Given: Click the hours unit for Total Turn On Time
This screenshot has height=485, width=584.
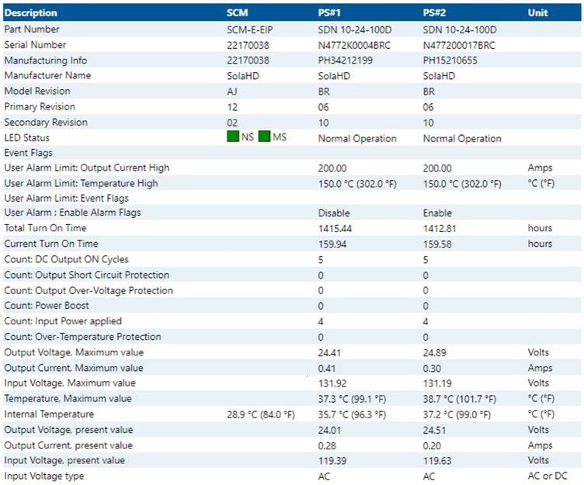Looking at the screenshot, I should pos(540,228).
